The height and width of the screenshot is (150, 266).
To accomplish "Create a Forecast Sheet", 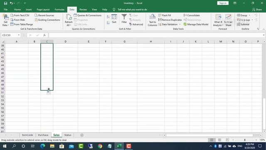I will click(228, 20).
